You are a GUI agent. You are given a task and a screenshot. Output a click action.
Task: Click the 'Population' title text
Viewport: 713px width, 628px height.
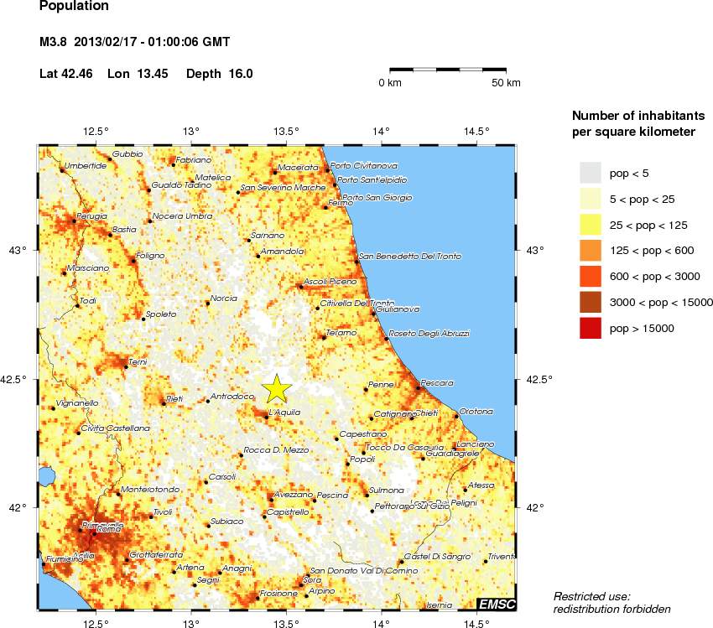[74, 6]
